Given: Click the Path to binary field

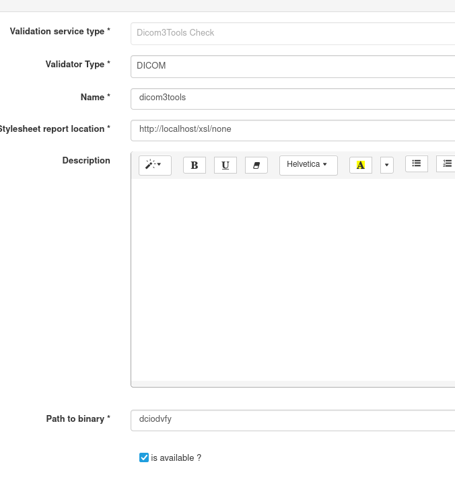Looking at the screenshot, I should 293,420.
